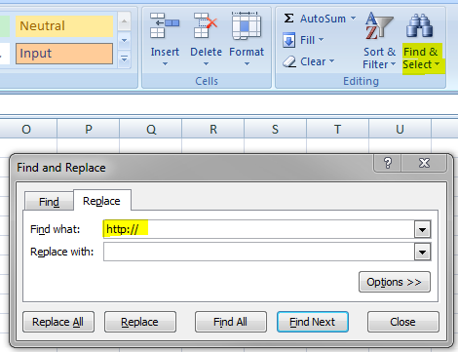This screenshot has width=458, height=352.
Task: Select column T header
Action: (337, 129)
